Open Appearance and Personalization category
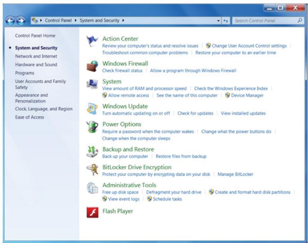The height and width of the screenshot is (243, 308). click(x=31, y=98)
